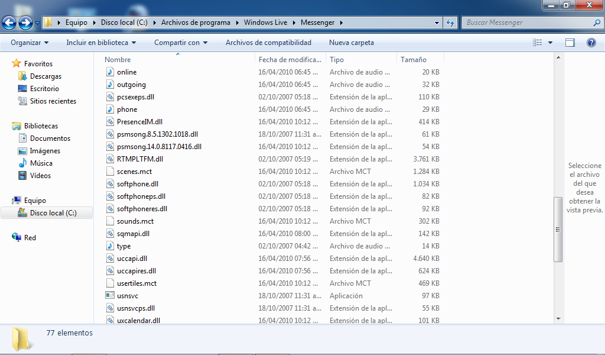Go forward with the blue Forward arrow
The width and height of the screenshot is (605, 355).
click(x=26, y=23)
